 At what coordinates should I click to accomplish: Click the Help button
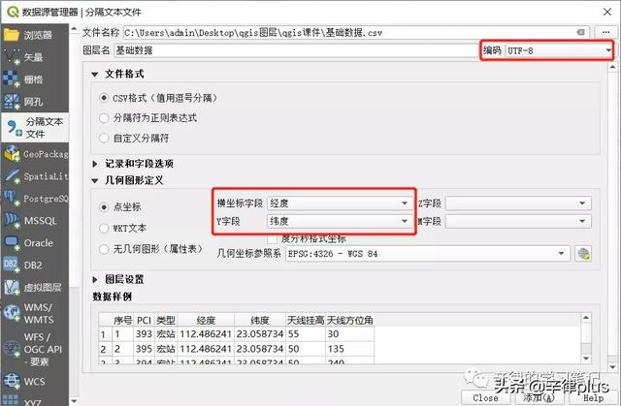(592, 397)
